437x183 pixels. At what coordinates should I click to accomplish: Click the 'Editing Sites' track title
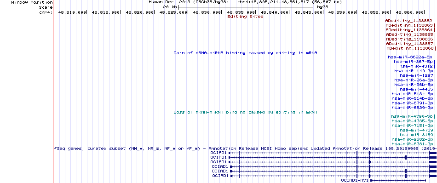coord(245,17)
